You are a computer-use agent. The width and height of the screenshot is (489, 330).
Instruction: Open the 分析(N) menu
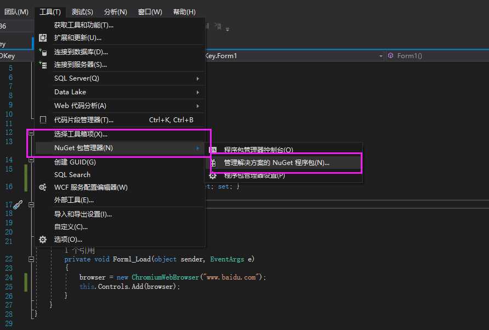coord(115,12)
